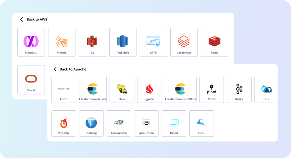Click the blue S3 label text
The width and height of the screenshot is (291, 158).
[x=92, y=53]
